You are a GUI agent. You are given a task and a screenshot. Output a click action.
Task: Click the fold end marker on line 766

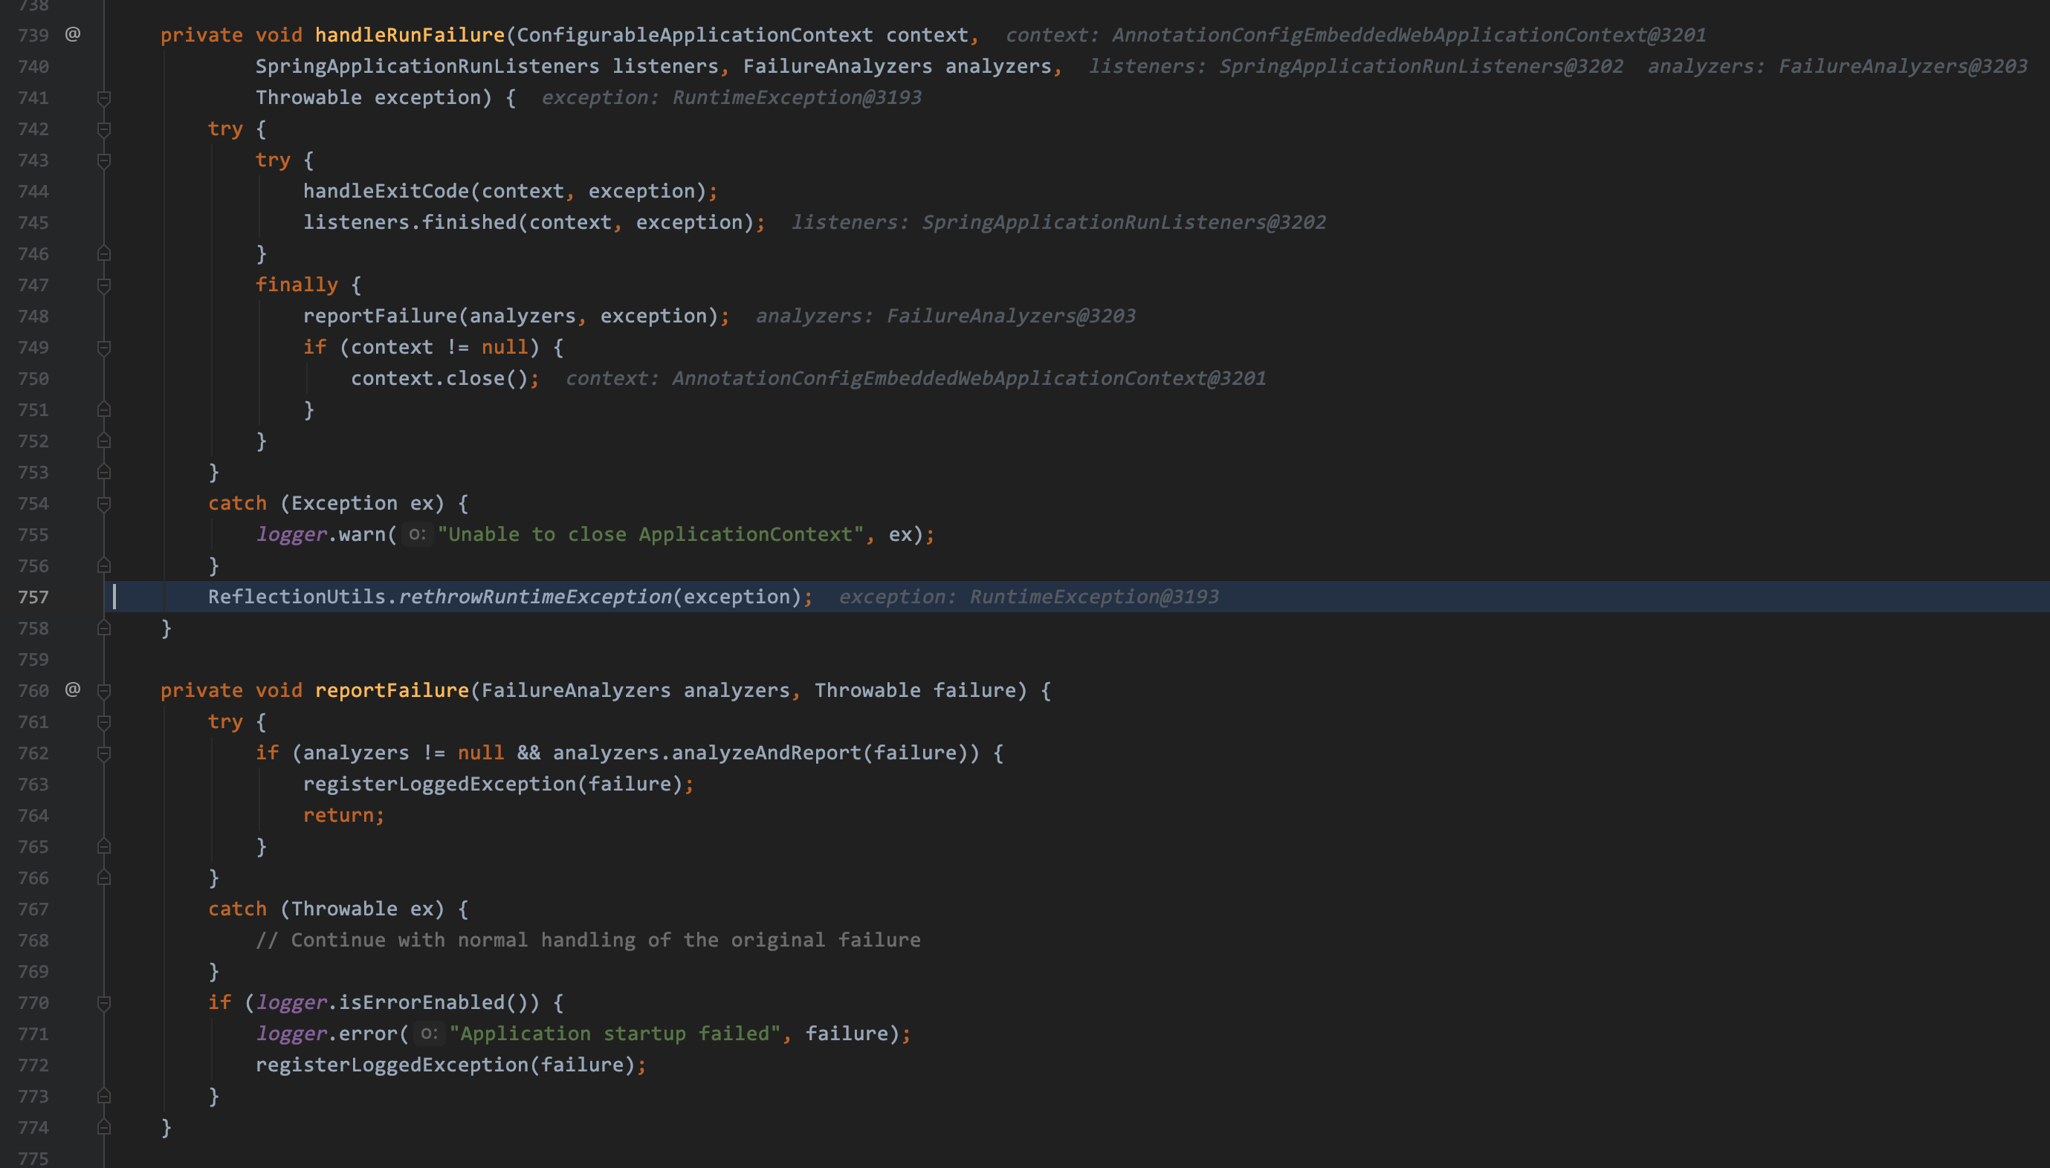(103, 877)
